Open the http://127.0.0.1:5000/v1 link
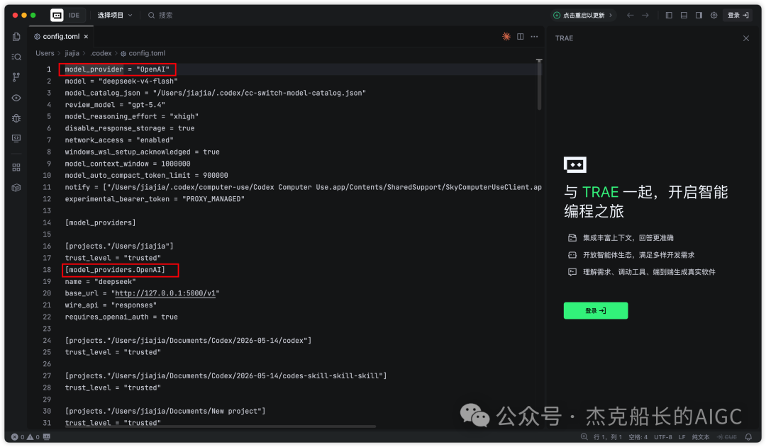This screenshot has height=447, width=766. [165, 293]
